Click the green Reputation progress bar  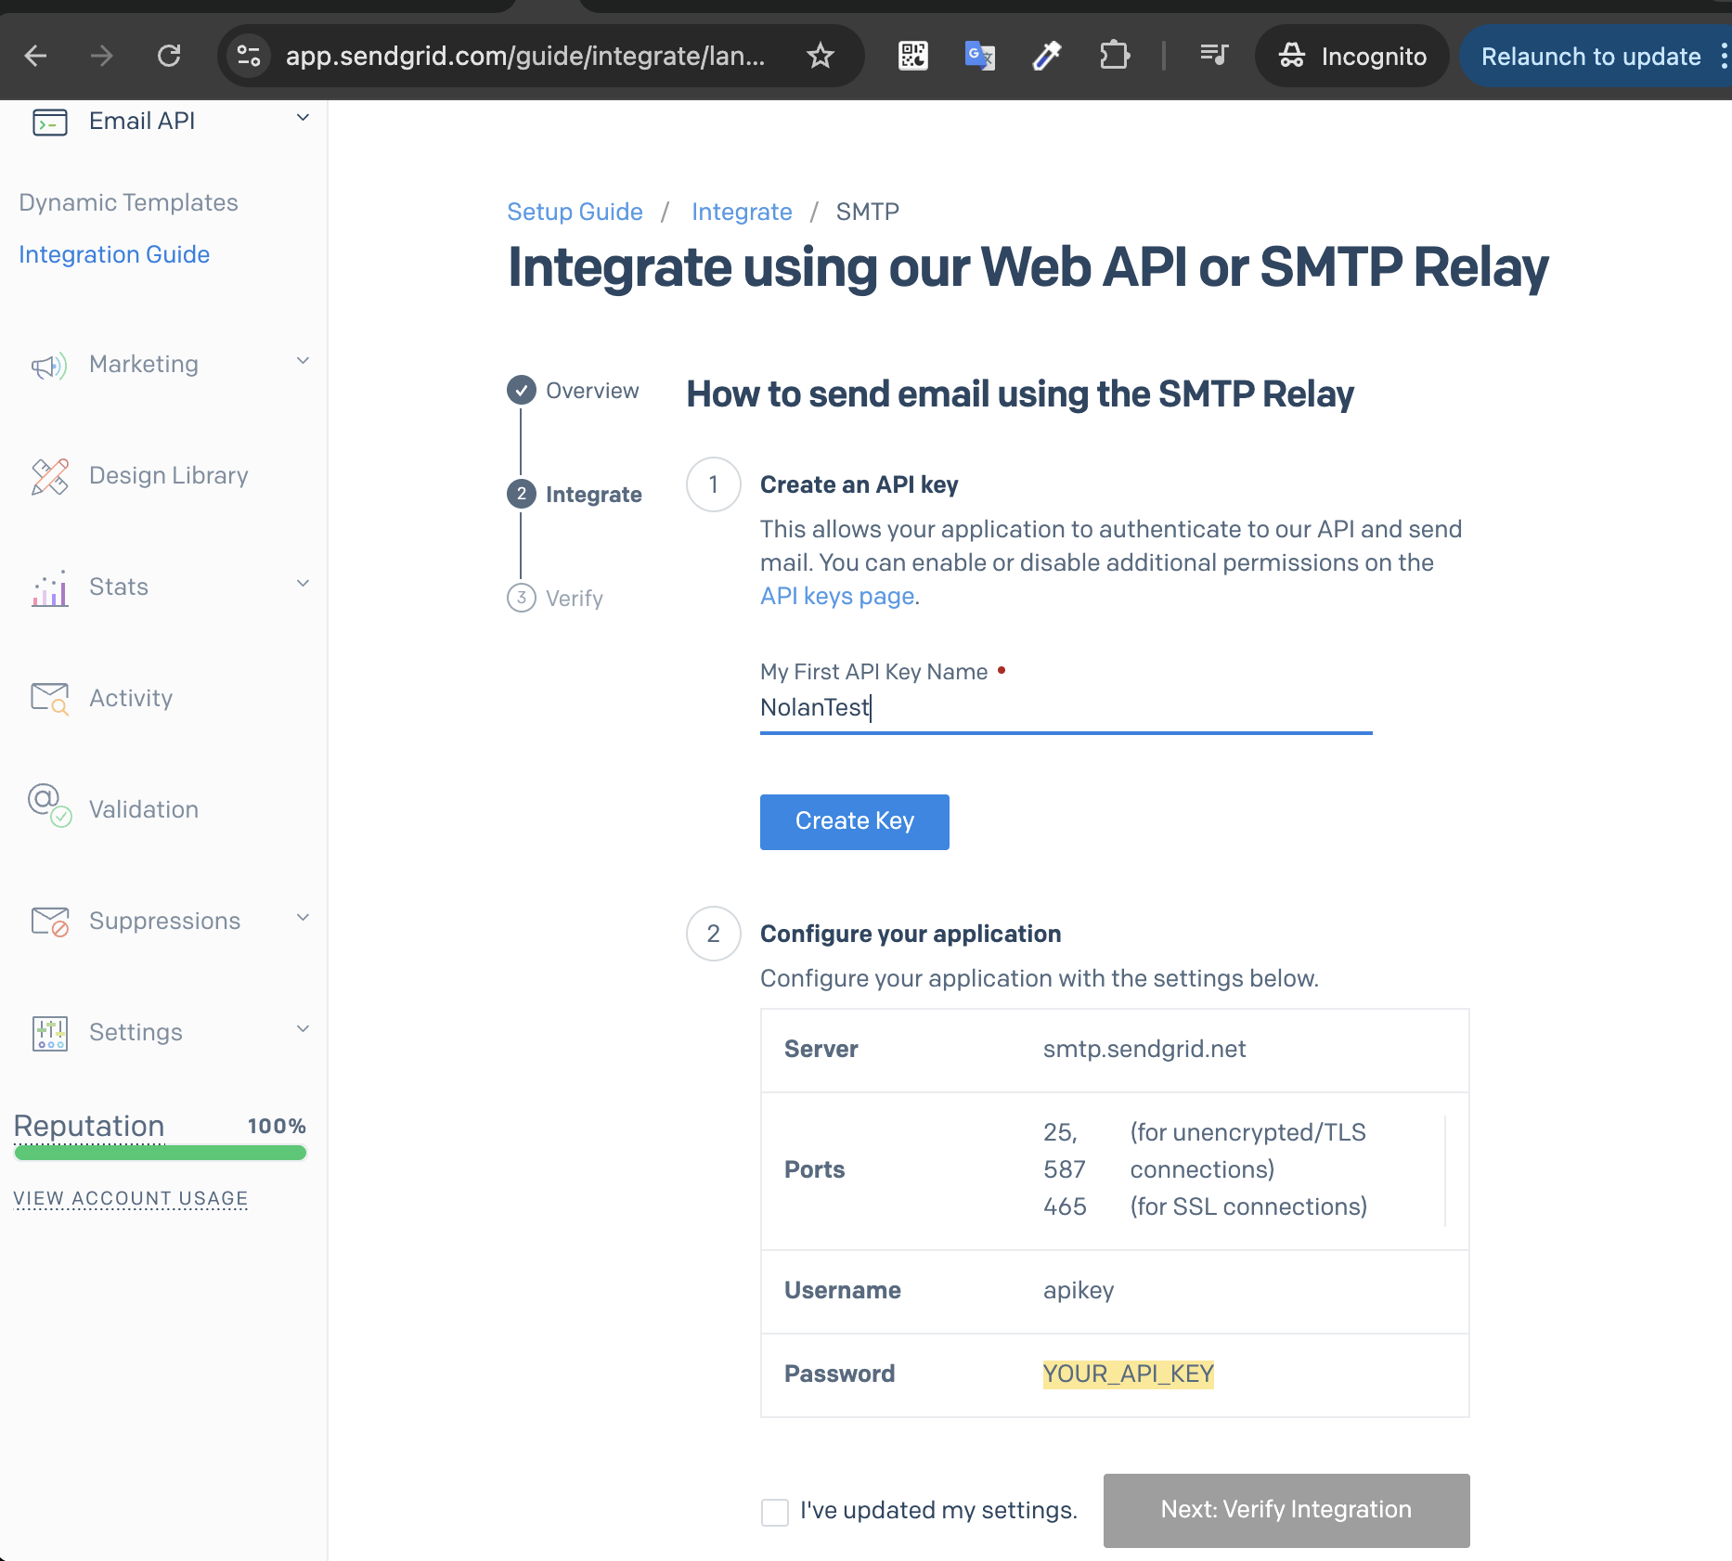click(x=160, y=1153)
